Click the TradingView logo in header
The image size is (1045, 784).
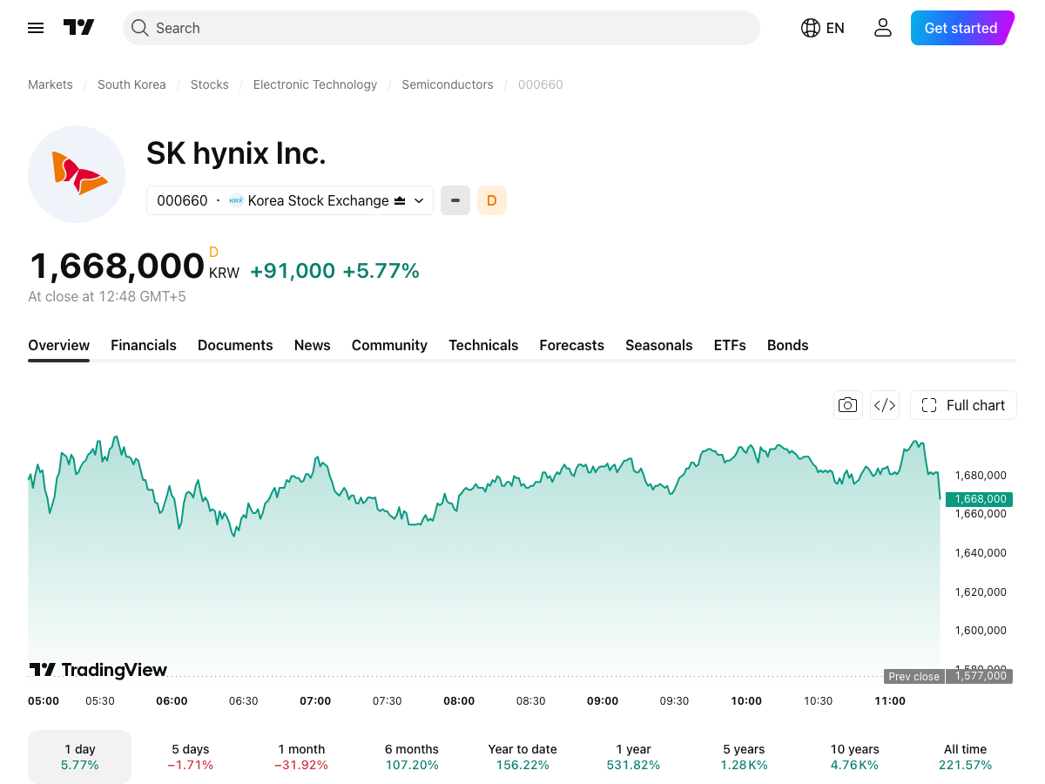point(78,28)
